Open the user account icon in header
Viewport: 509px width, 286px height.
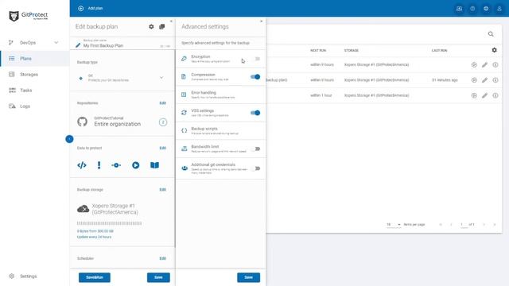[499, 9]
